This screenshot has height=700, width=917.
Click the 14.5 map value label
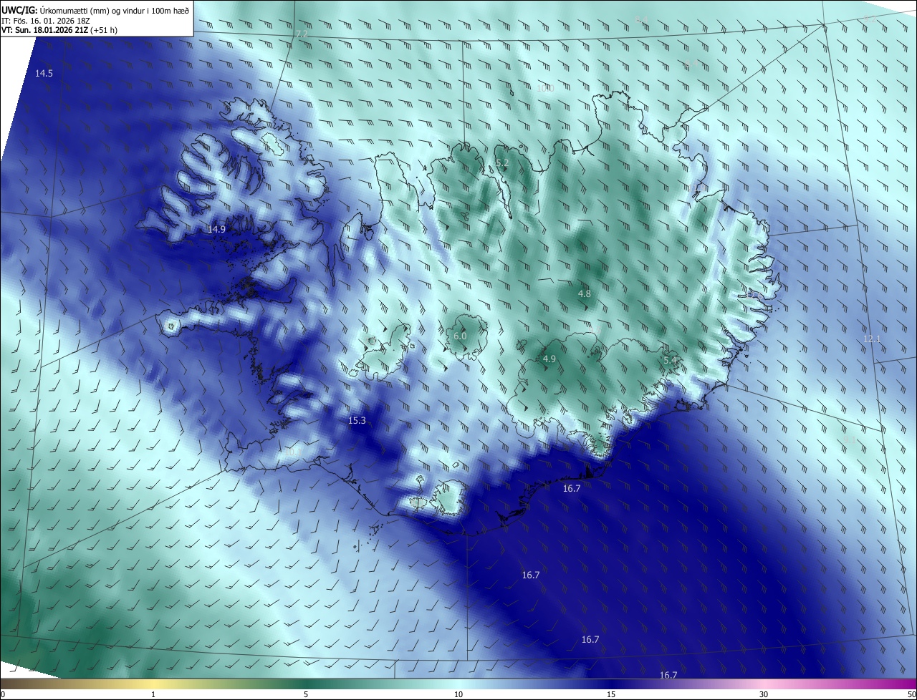point(44,74)
